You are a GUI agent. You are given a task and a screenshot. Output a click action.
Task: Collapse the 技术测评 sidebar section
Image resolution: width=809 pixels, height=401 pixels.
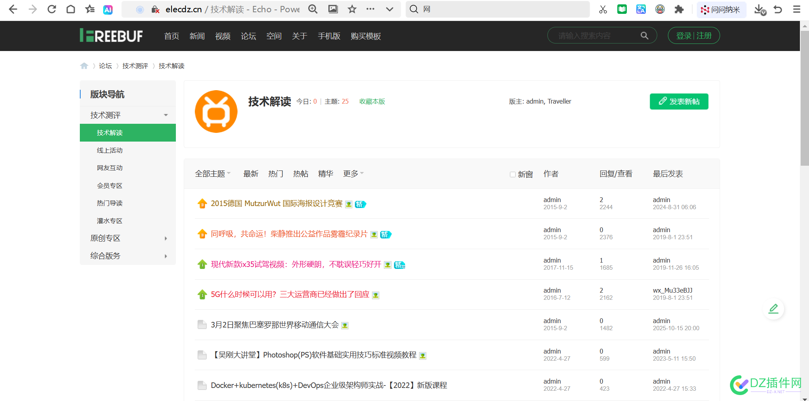tap(166, 115)
